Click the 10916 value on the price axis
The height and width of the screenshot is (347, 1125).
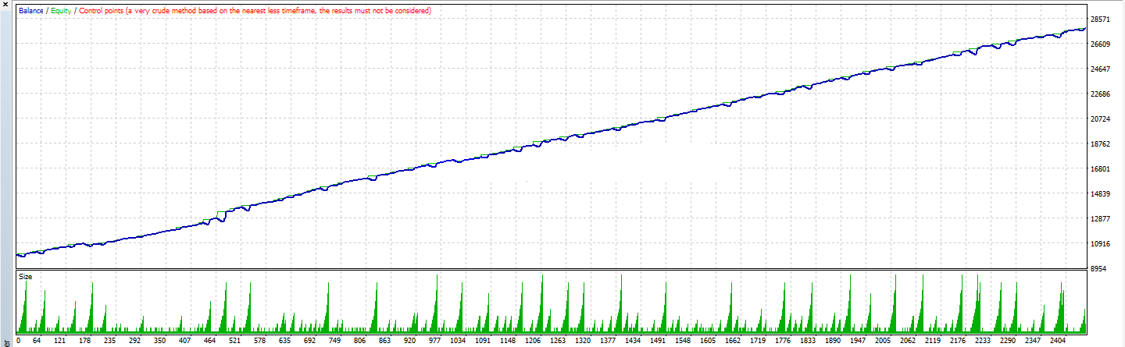1101,244
